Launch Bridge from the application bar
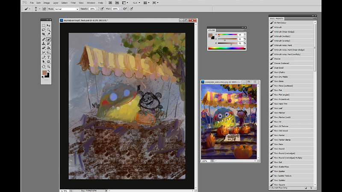342x192 pixels. tap(110, 3)
